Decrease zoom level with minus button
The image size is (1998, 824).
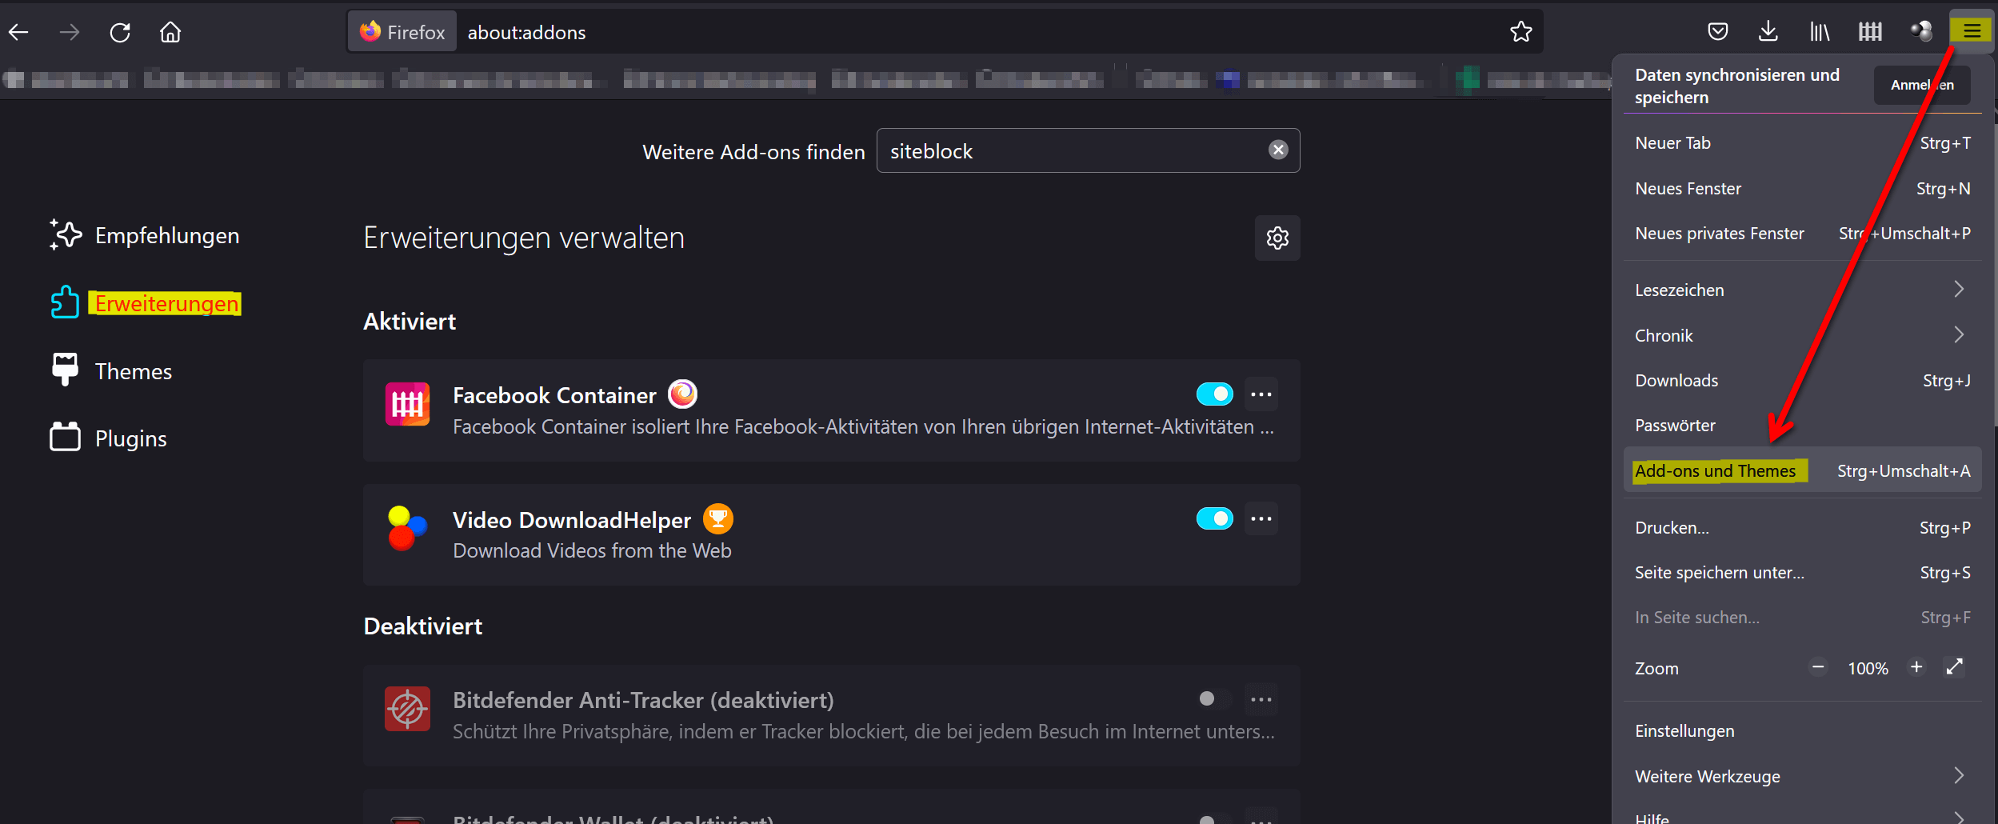pos(1818,667)
